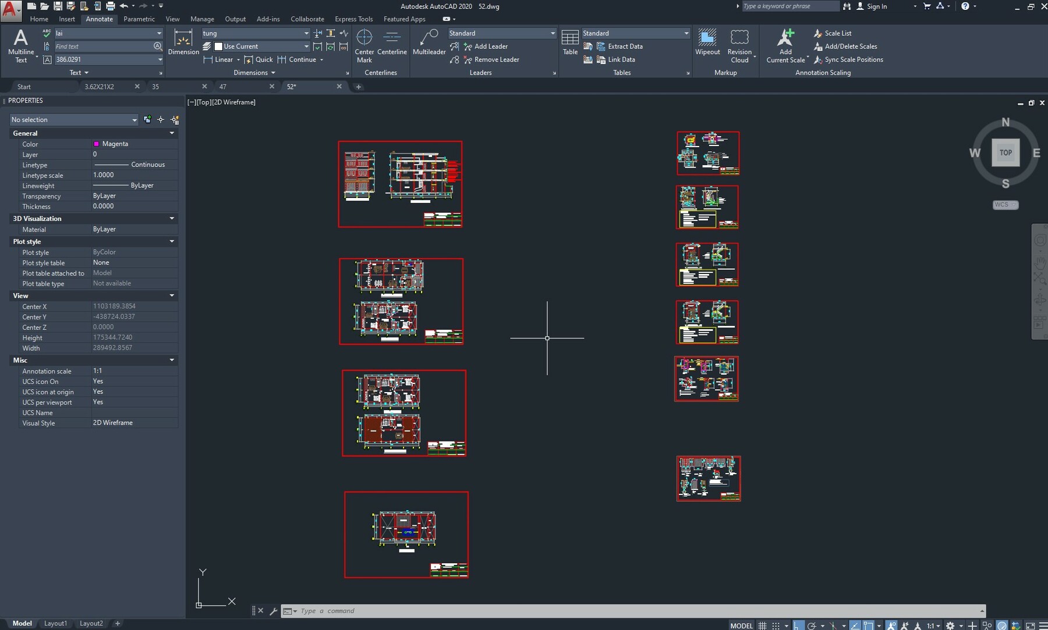Select the Centerline tool
1048x630 pixels.
392,44
